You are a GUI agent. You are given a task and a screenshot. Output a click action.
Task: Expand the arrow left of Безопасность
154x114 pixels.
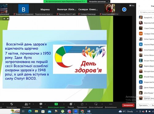(x=3, y=104)
